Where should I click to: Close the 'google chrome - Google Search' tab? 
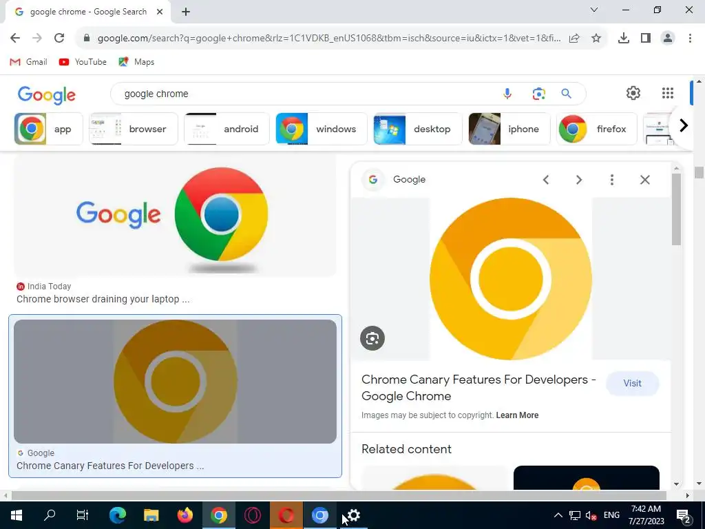[160, 12]
